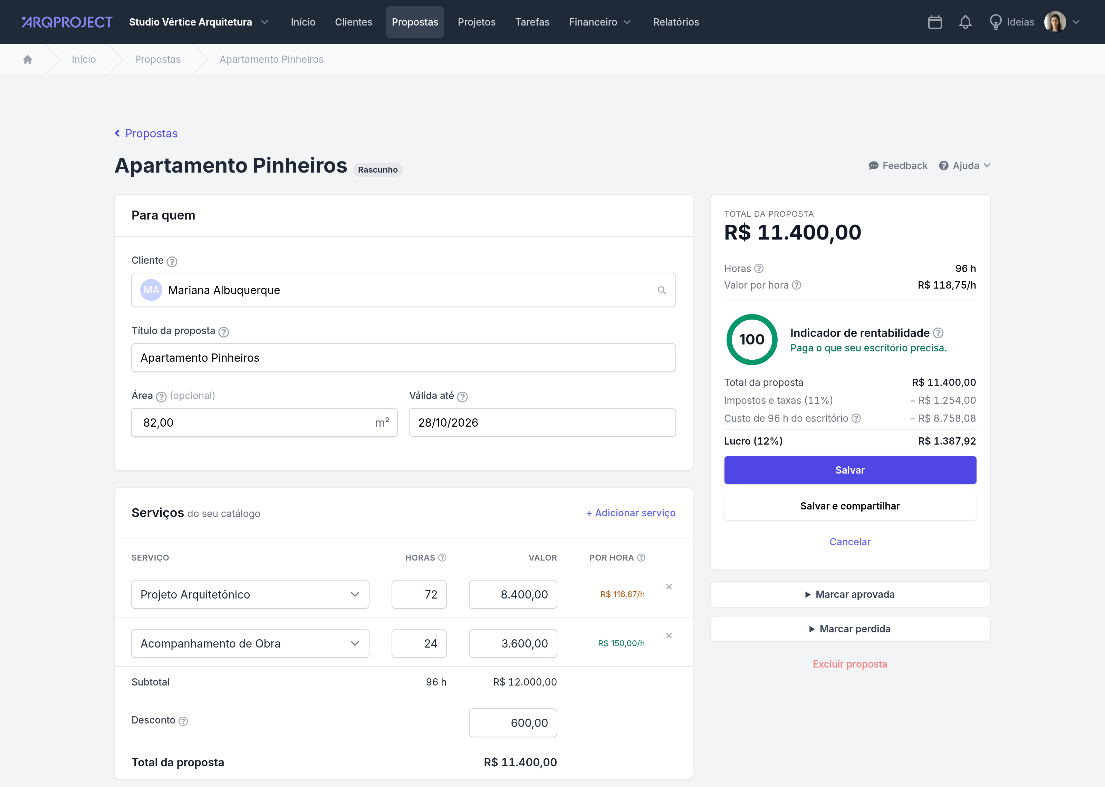1105x787 pixels.
Task: Open the Studio Vértice Arquitetura workspace dropdown
Action: point(198,22)
